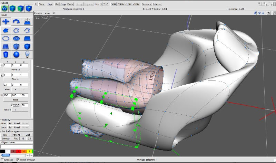Click the arrow beside Move to fields
This screenshot has height=163, width=276.
pyautogui.click(x=2, y=65)
